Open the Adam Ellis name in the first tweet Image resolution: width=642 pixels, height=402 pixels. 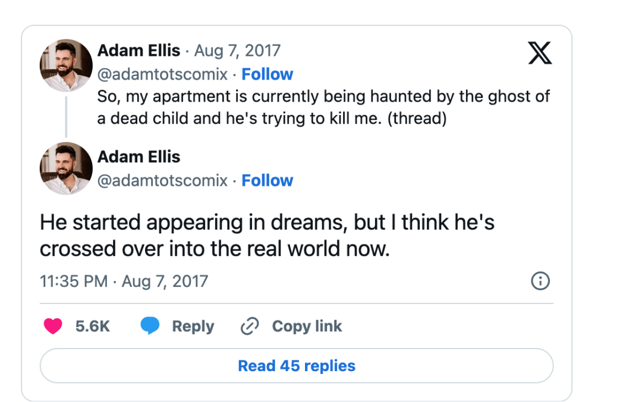pos(139,50)
